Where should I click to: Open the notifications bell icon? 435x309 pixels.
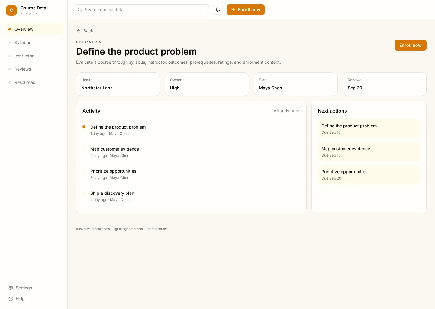218,10
